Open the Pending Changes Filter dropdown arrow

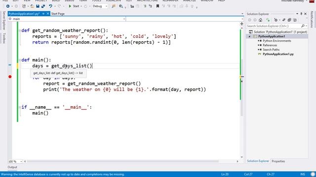coord(279,20)
